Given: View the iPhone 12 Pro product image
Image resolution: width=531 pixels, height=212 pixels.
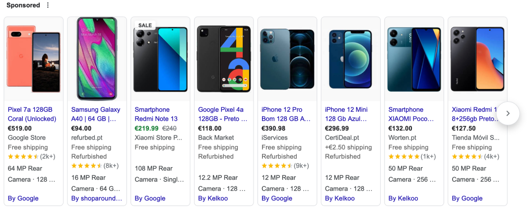Looking at the screenshot, I should (287, 59).
